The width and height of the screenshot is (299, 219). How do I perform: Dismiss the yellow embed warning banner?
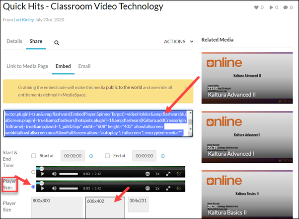pos(186,88)
